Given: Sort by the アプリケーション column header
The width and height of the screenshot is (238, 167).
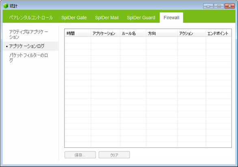Looking at the screenshot, I should 106,33.
